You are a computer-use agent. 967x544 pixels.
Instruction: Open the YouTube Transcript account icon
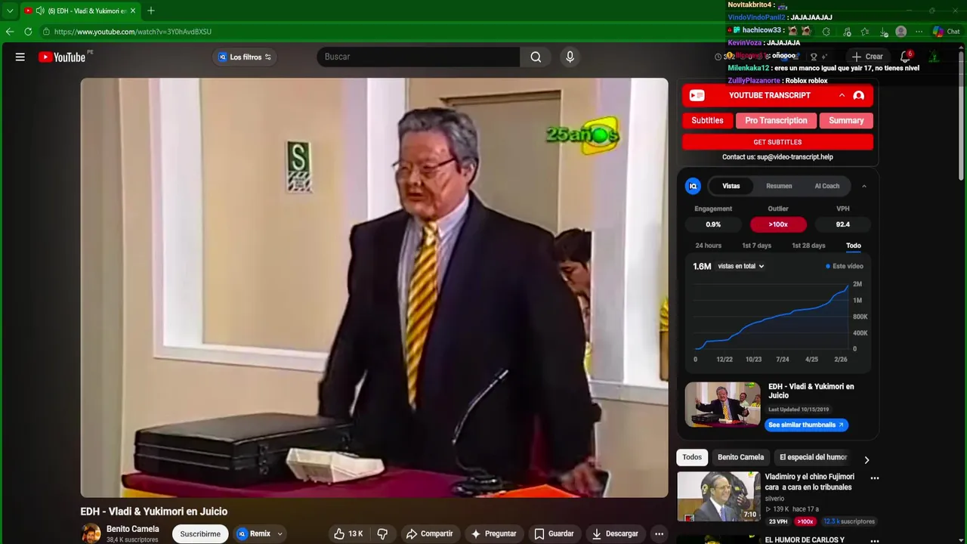(x=858, y=95)
